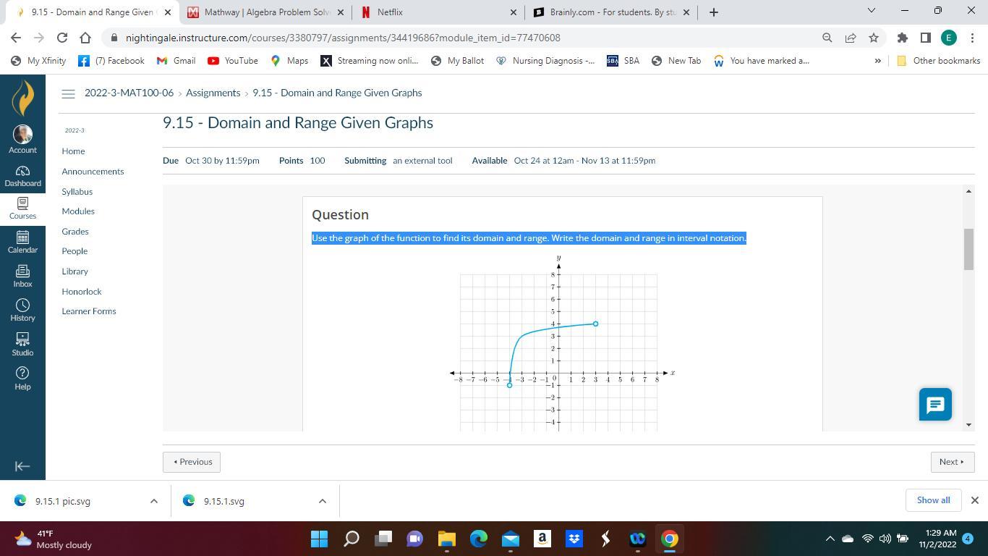Open the Grades course menu item
This screenshot has height=556, width=988.
click(x=75, y=232)
